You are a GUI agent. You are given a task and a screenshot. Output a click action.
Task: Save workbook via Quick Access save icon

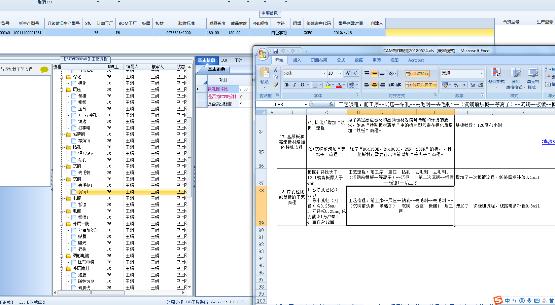point(275,51)
